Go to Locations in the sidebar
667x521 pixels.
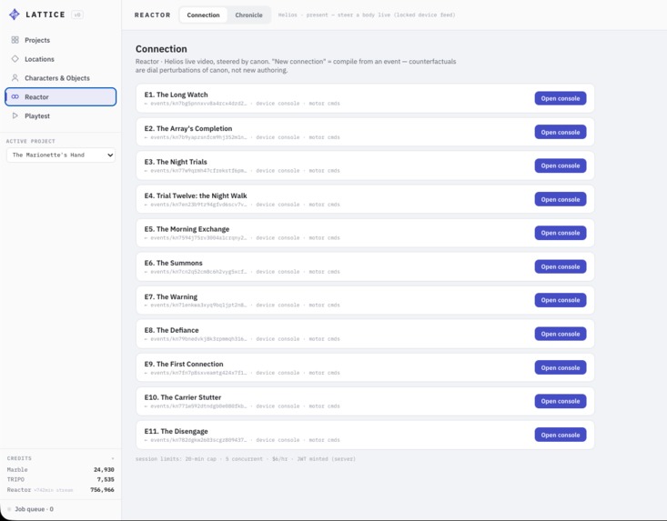coord(60,59)
